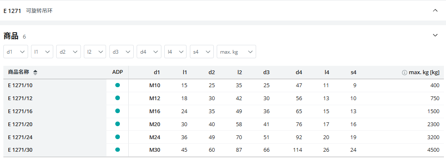Open product E 1271/30
The height and width of the screenshot is (158, 446).
click(20, 150)
